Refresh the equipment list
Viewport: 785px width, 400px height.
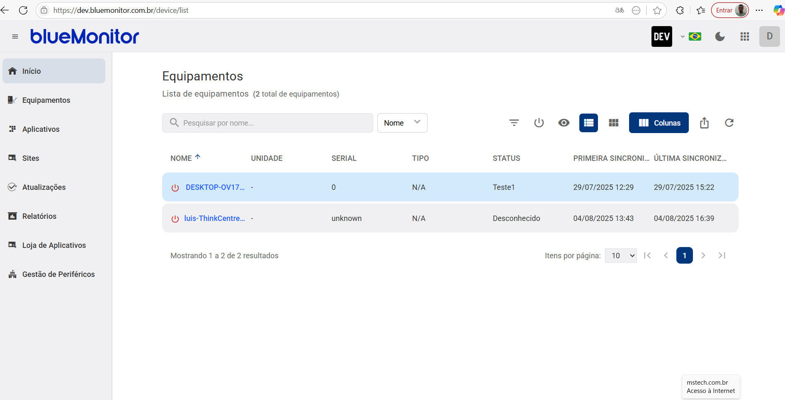point(729,123)
